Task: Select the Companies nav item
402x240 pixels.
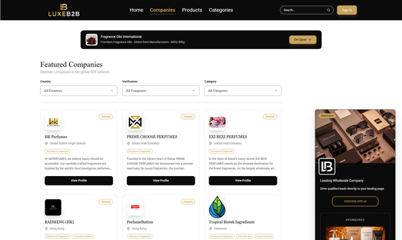Action: pos(163,10)
